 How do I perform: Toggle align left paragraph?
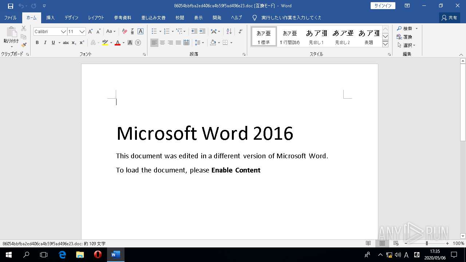pos(154,43)
